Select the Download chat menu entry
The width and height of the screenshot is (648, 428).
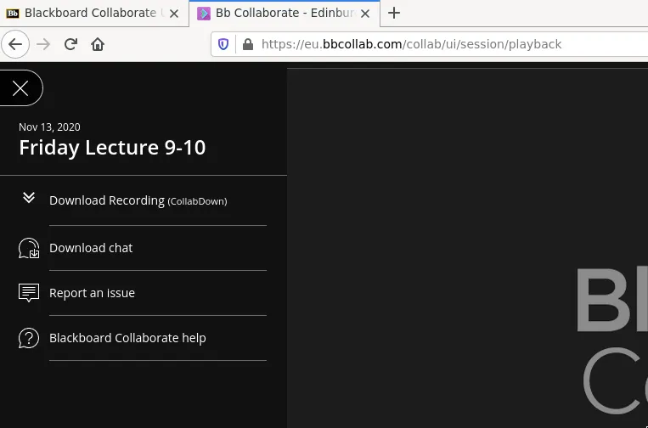(x=91, y=248)
